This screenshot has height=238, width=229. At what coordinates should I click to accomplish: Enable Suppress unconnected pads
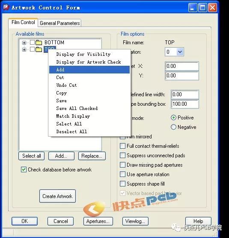click(x=122, y=156)
